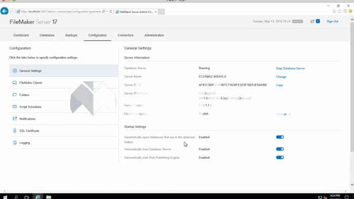This screenshot has width=354, height=199.
Task: Expand Display Language Change dropdown
Action: (x=284, y=114)
